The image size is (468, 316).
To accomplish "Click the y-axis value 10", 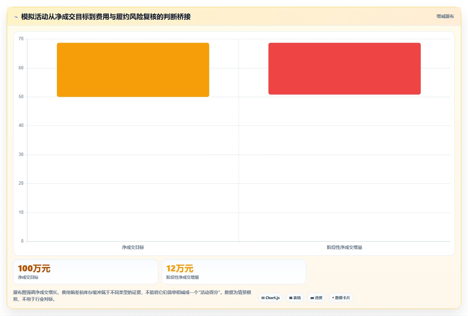I will click(x=21, y=212).
